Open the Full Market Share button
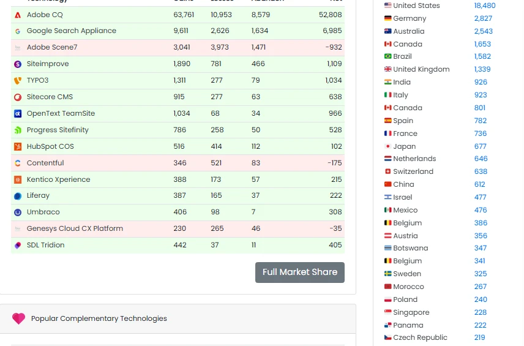 (300, 273)
